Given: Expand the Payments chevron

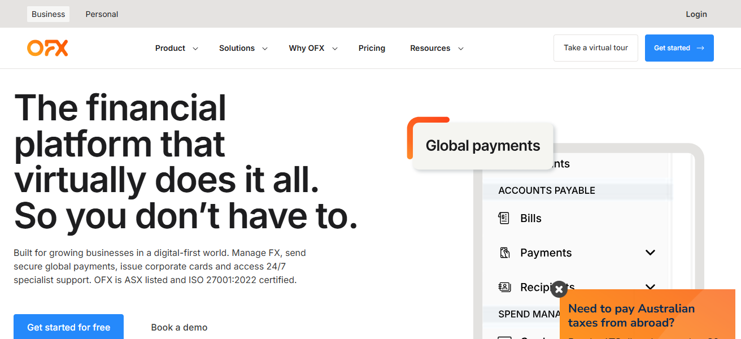Looking at the screenshot, I should [x=650, y=253].
